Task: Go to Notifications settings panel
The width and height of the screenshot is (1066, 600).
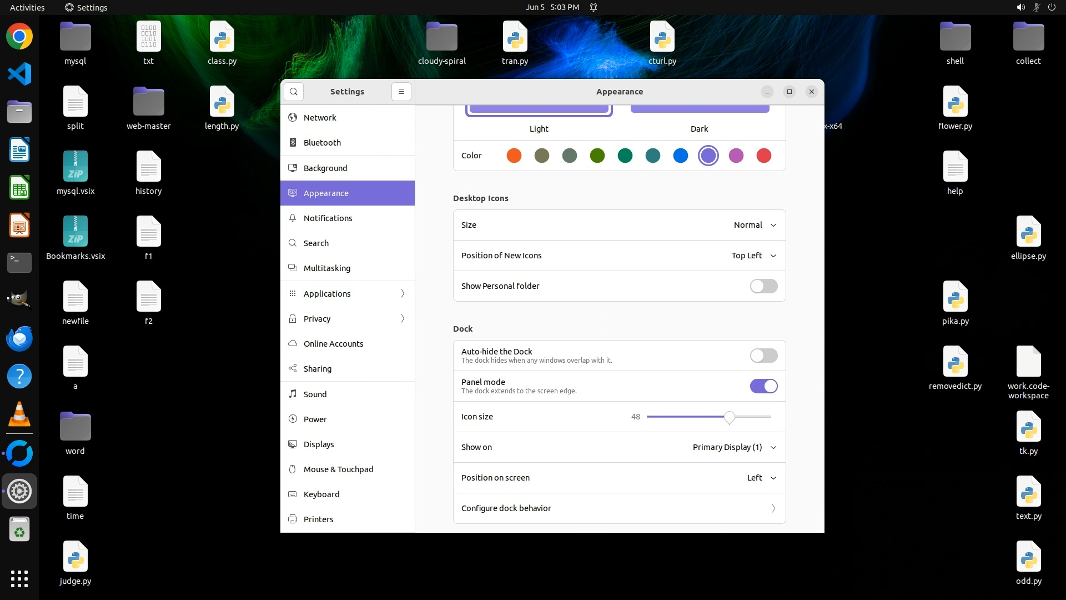Action: tap(328, 218)
